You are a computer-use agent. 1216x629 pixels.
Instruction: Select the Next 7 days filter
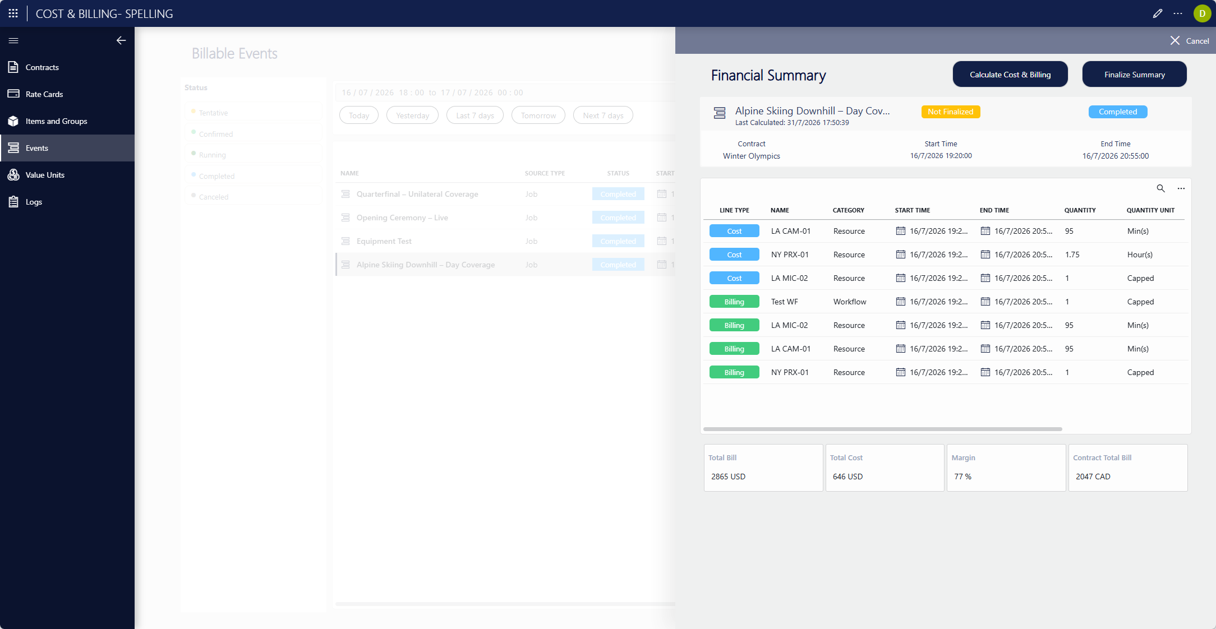(603, 115)
